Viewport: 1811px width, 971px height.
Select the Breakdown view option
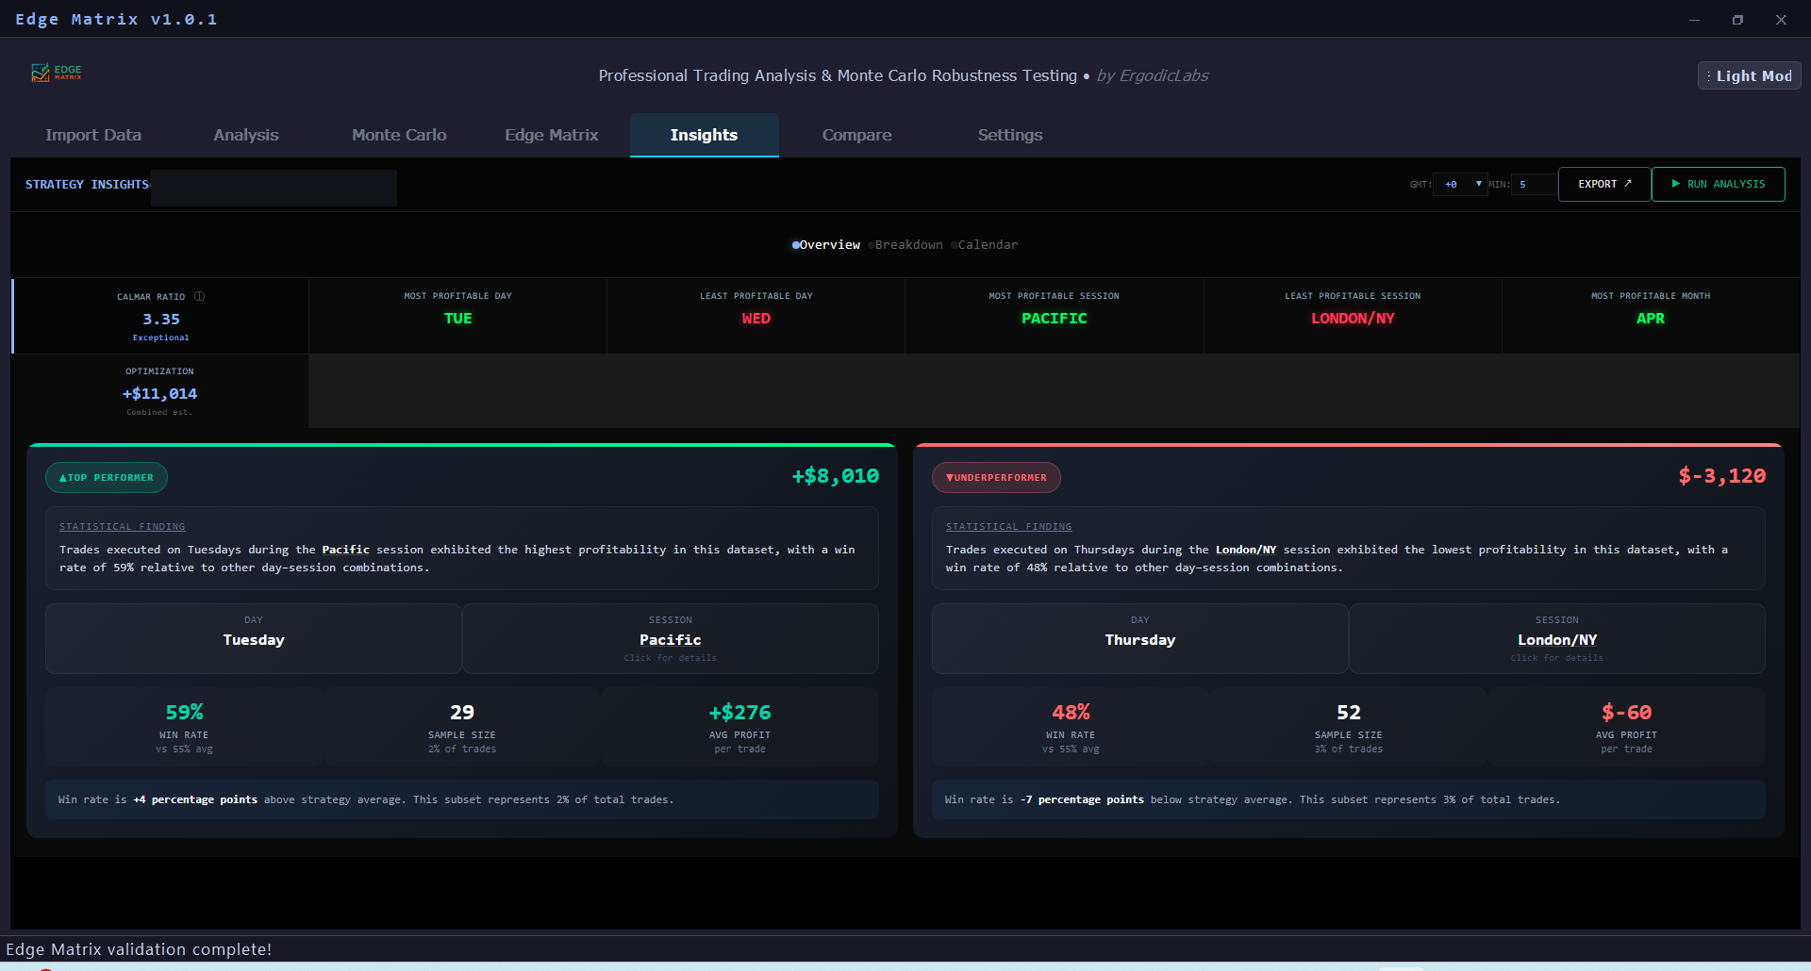(x=905, y=244)
